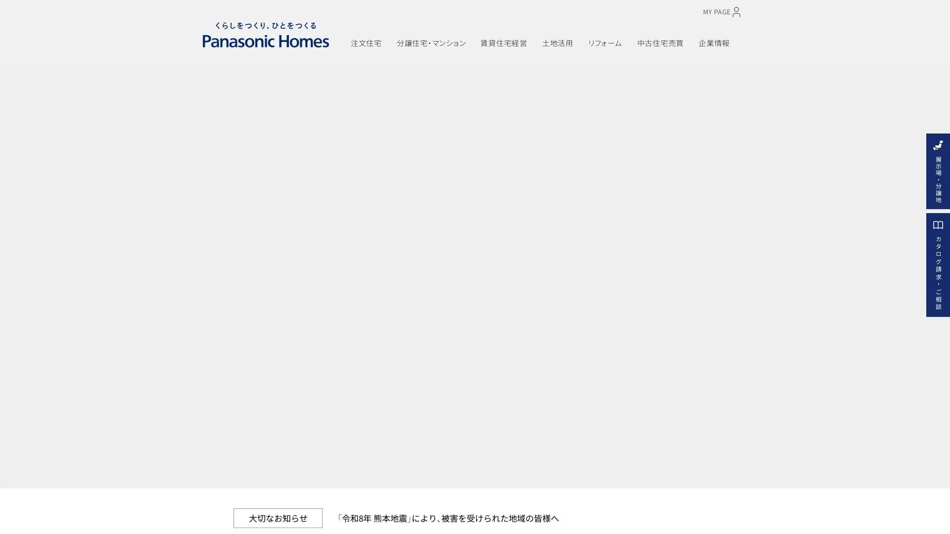This screenshot has width=950, height=534.
Task: Open the 分譲住宅・マンション menu
Action: pyautogui.click(x=431, y=44)
